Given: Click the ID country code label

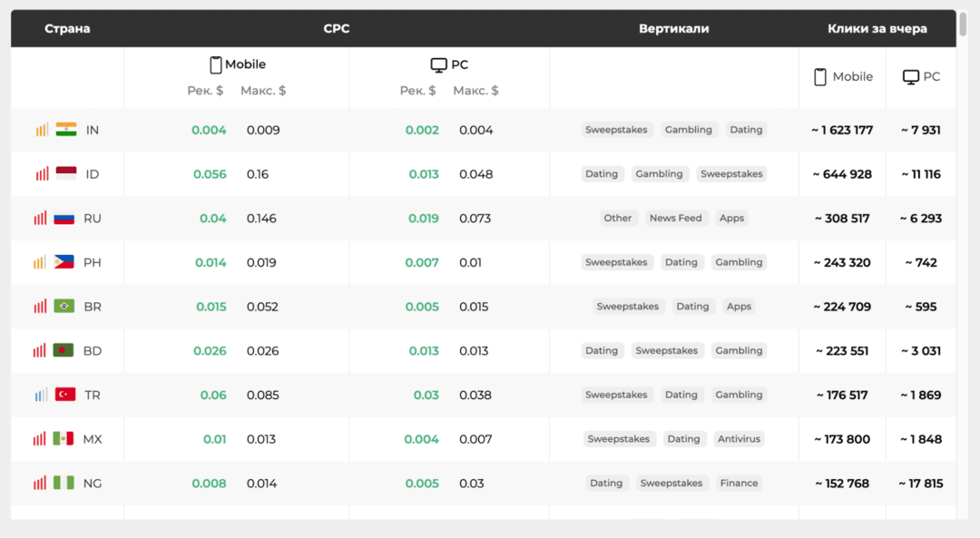Looking at the screenshot, I should coord(93,174).
